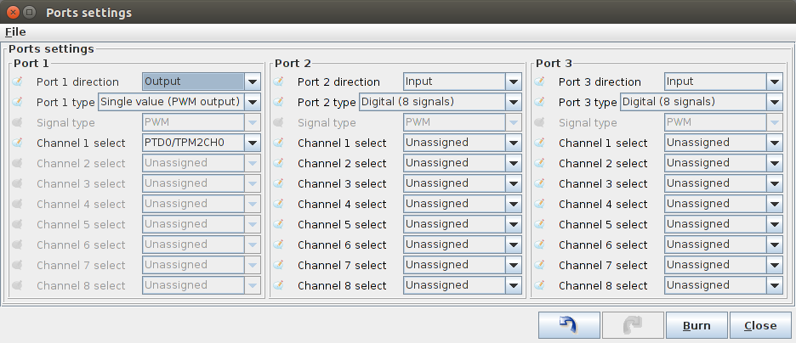Click icon beside Port 3 Channel 8 select

[540, 286]
